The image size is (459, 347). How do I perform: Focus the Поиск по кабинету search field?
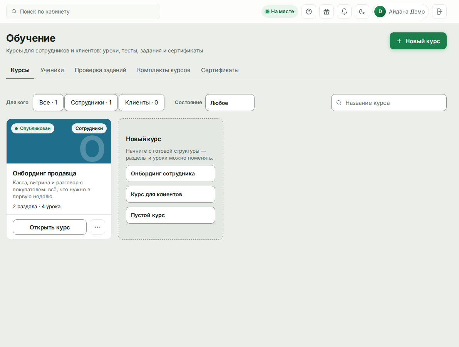83,12
